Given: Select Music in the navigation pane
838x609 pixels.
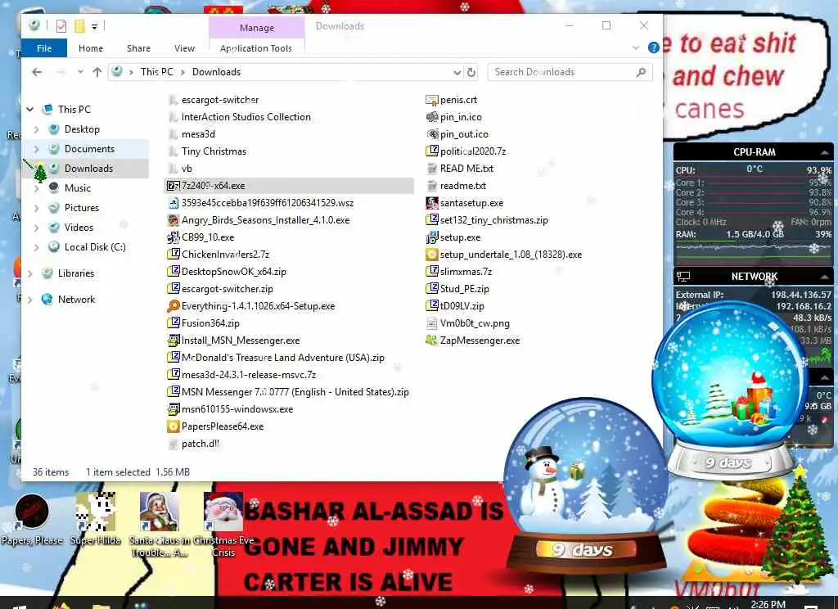Looking at the screenshot, I should pyautogui.click(x=78, y=187).
